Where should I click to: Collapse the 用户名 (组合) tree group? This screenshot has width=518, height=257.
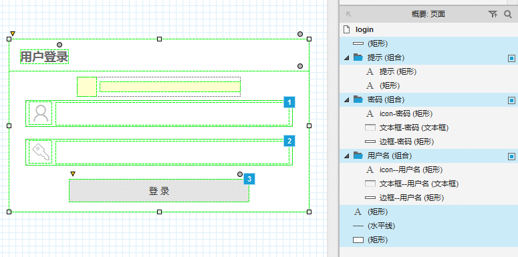pyautogui.click(x=346, y=156)
